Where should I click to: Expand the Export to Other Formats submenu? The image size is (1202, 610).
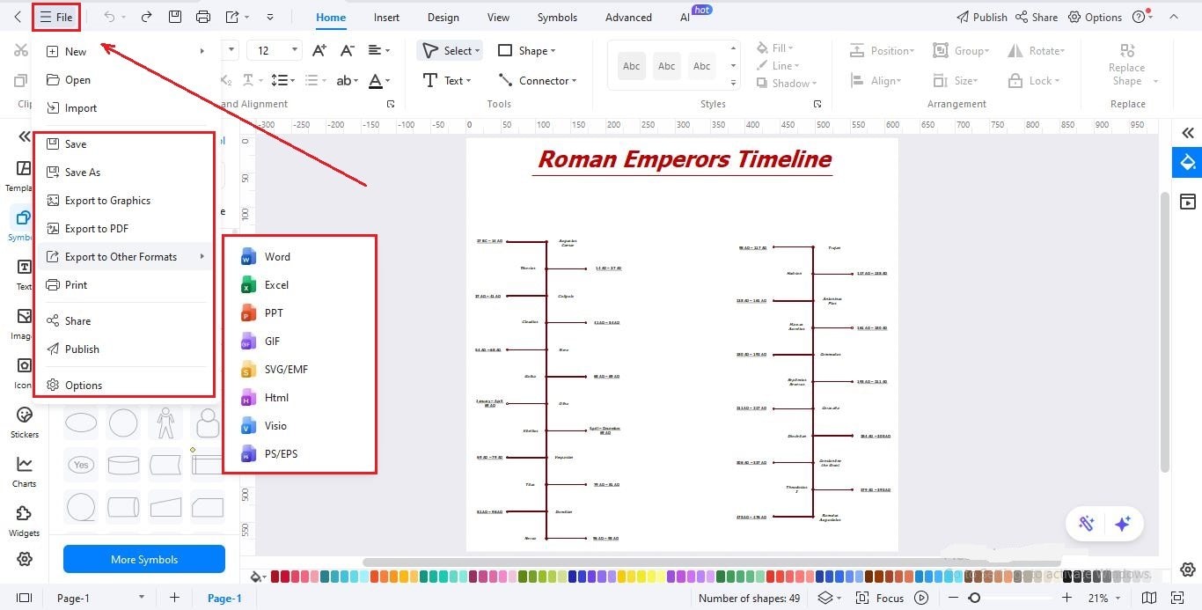pyautogui.click(x=119, y=256)
